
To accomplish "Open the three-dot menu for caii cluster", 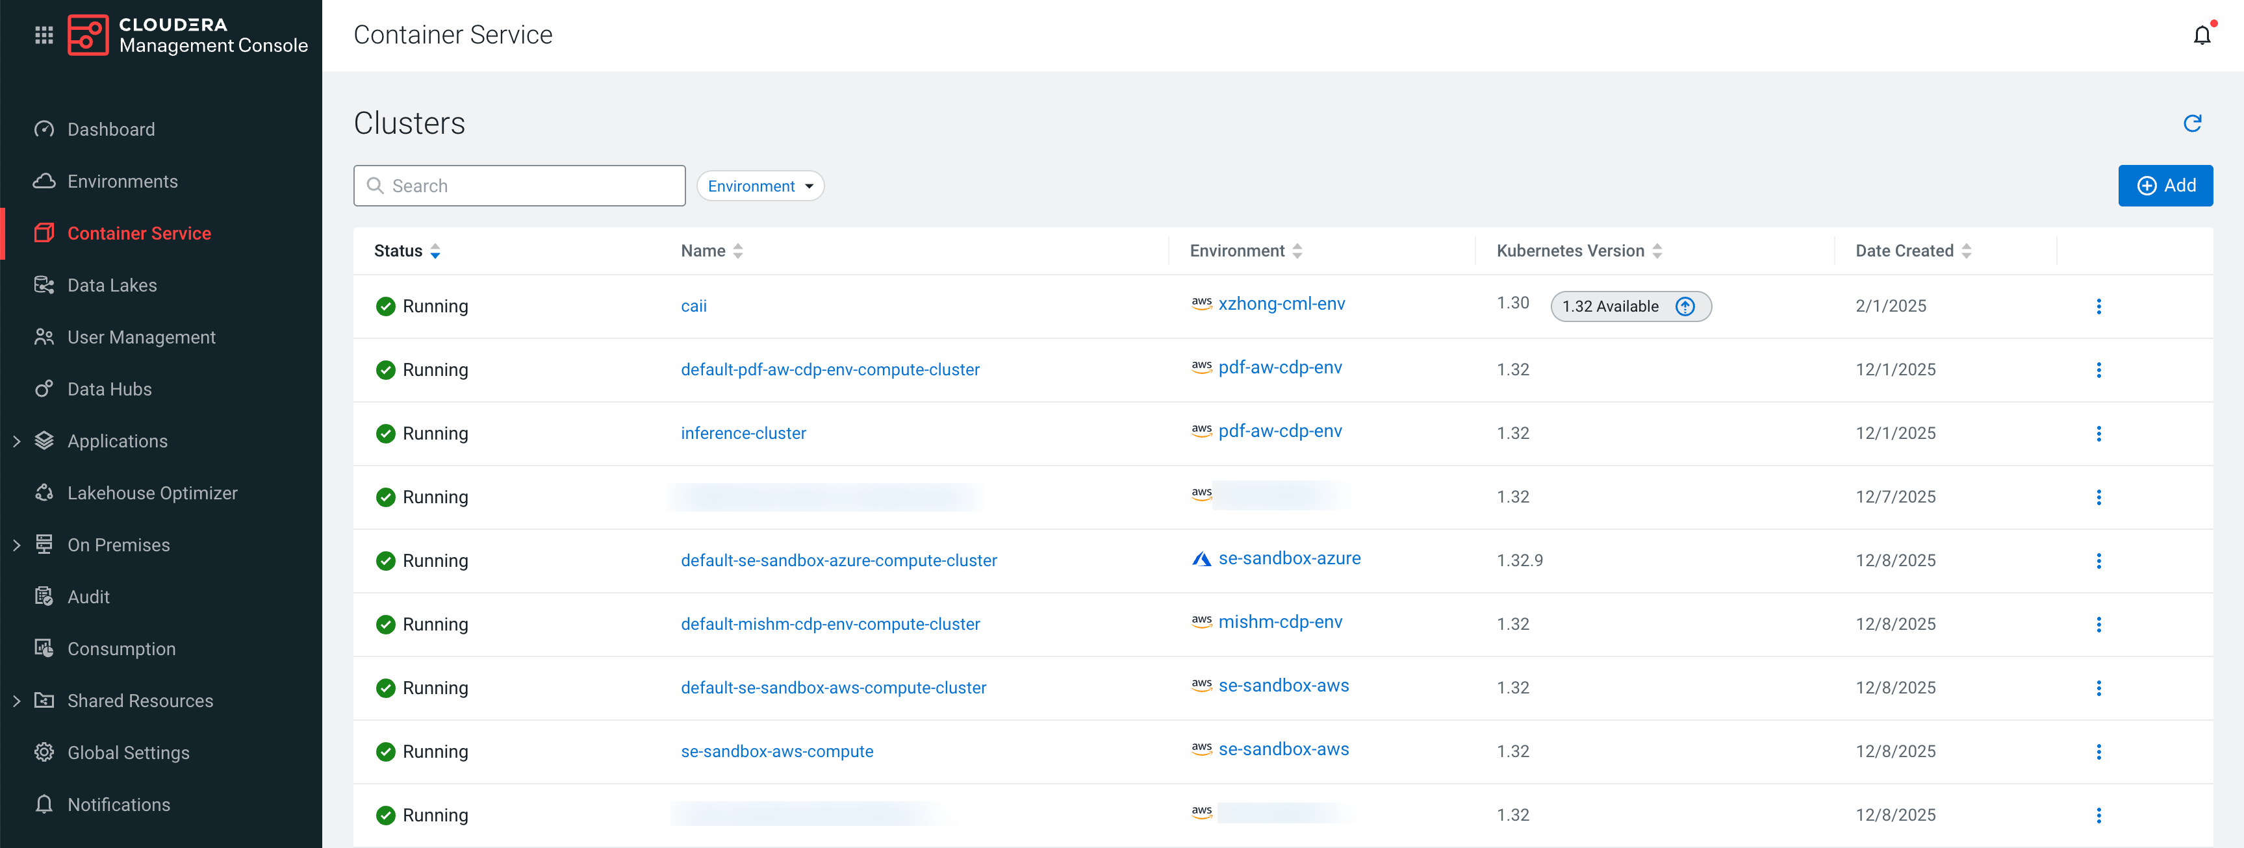I will point(2099,306).
